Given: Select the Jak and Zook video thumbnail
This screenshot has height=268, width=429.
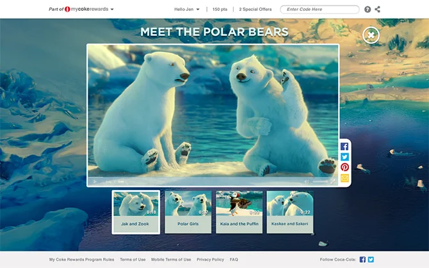Looking at the screenshot, I should point(136,212).
